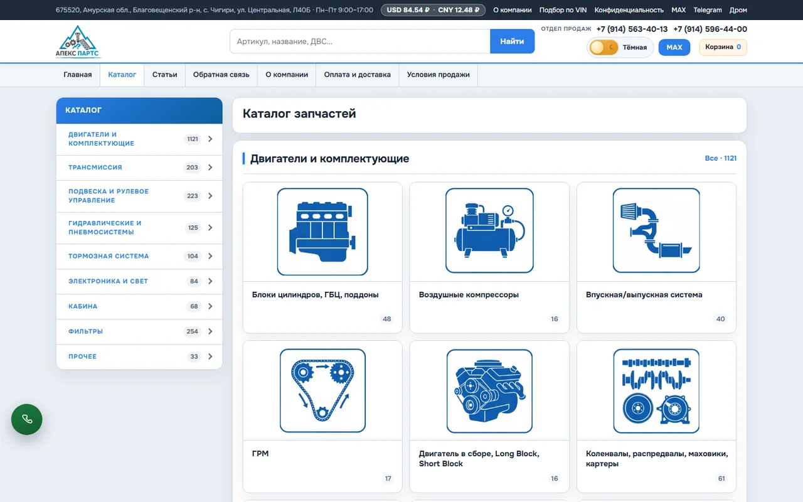Select Двигатели и комплектующие sidebar category
Viewport: 803px width, 502px height.
click(x=139, y=139)
